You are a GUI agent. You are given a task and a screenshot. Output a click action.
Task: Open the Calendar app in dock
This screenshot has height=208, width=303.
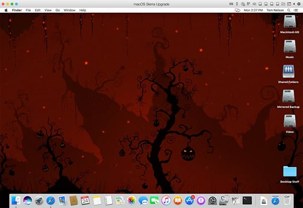pyautogui.click(x=85, y=200)
